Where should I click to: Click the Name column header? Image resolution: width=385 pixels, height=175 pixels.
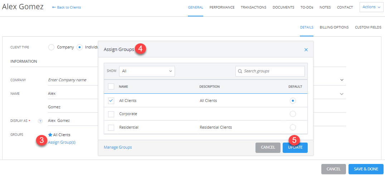[x=123, y=87]
